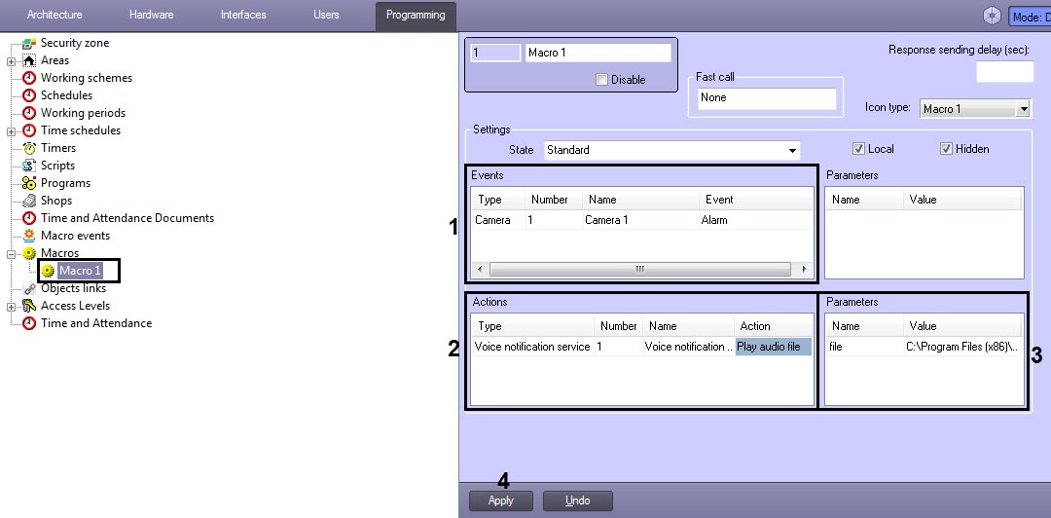Select the Security zone tree item
This screenshot has height=518, width=1051.
[74, 43]
